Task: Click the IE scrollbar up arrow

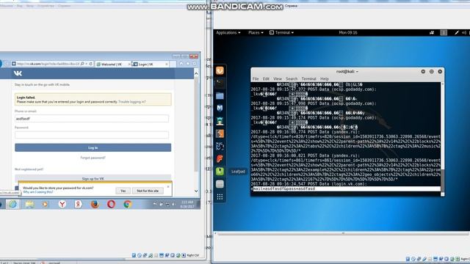Action: (x=196, y=73)
